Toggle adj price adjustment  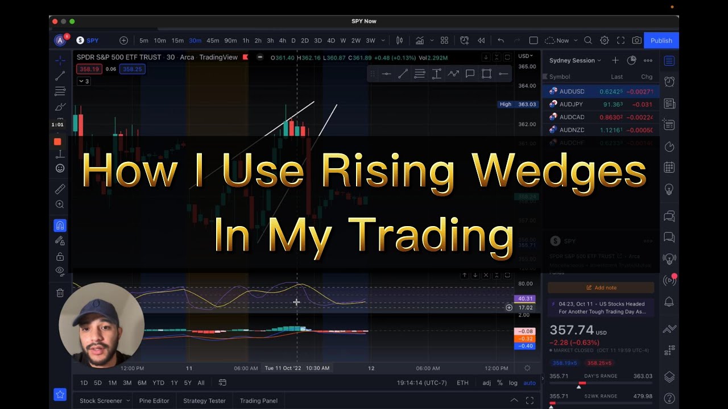coord(487,383)
